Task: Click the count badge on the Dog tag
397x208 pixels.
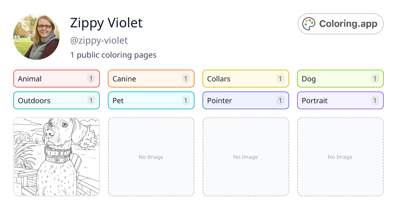Action: pos(375,79)
